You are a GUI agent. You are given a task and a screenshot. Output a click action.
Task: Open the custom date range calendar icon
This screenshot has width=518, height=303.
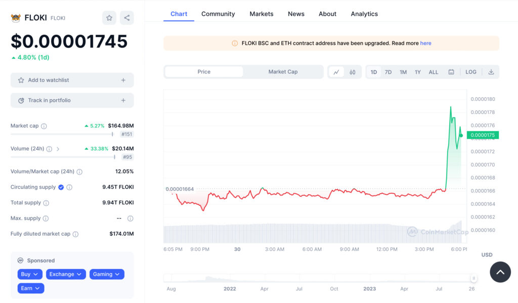pyautogui.click(x=450, y=72)
